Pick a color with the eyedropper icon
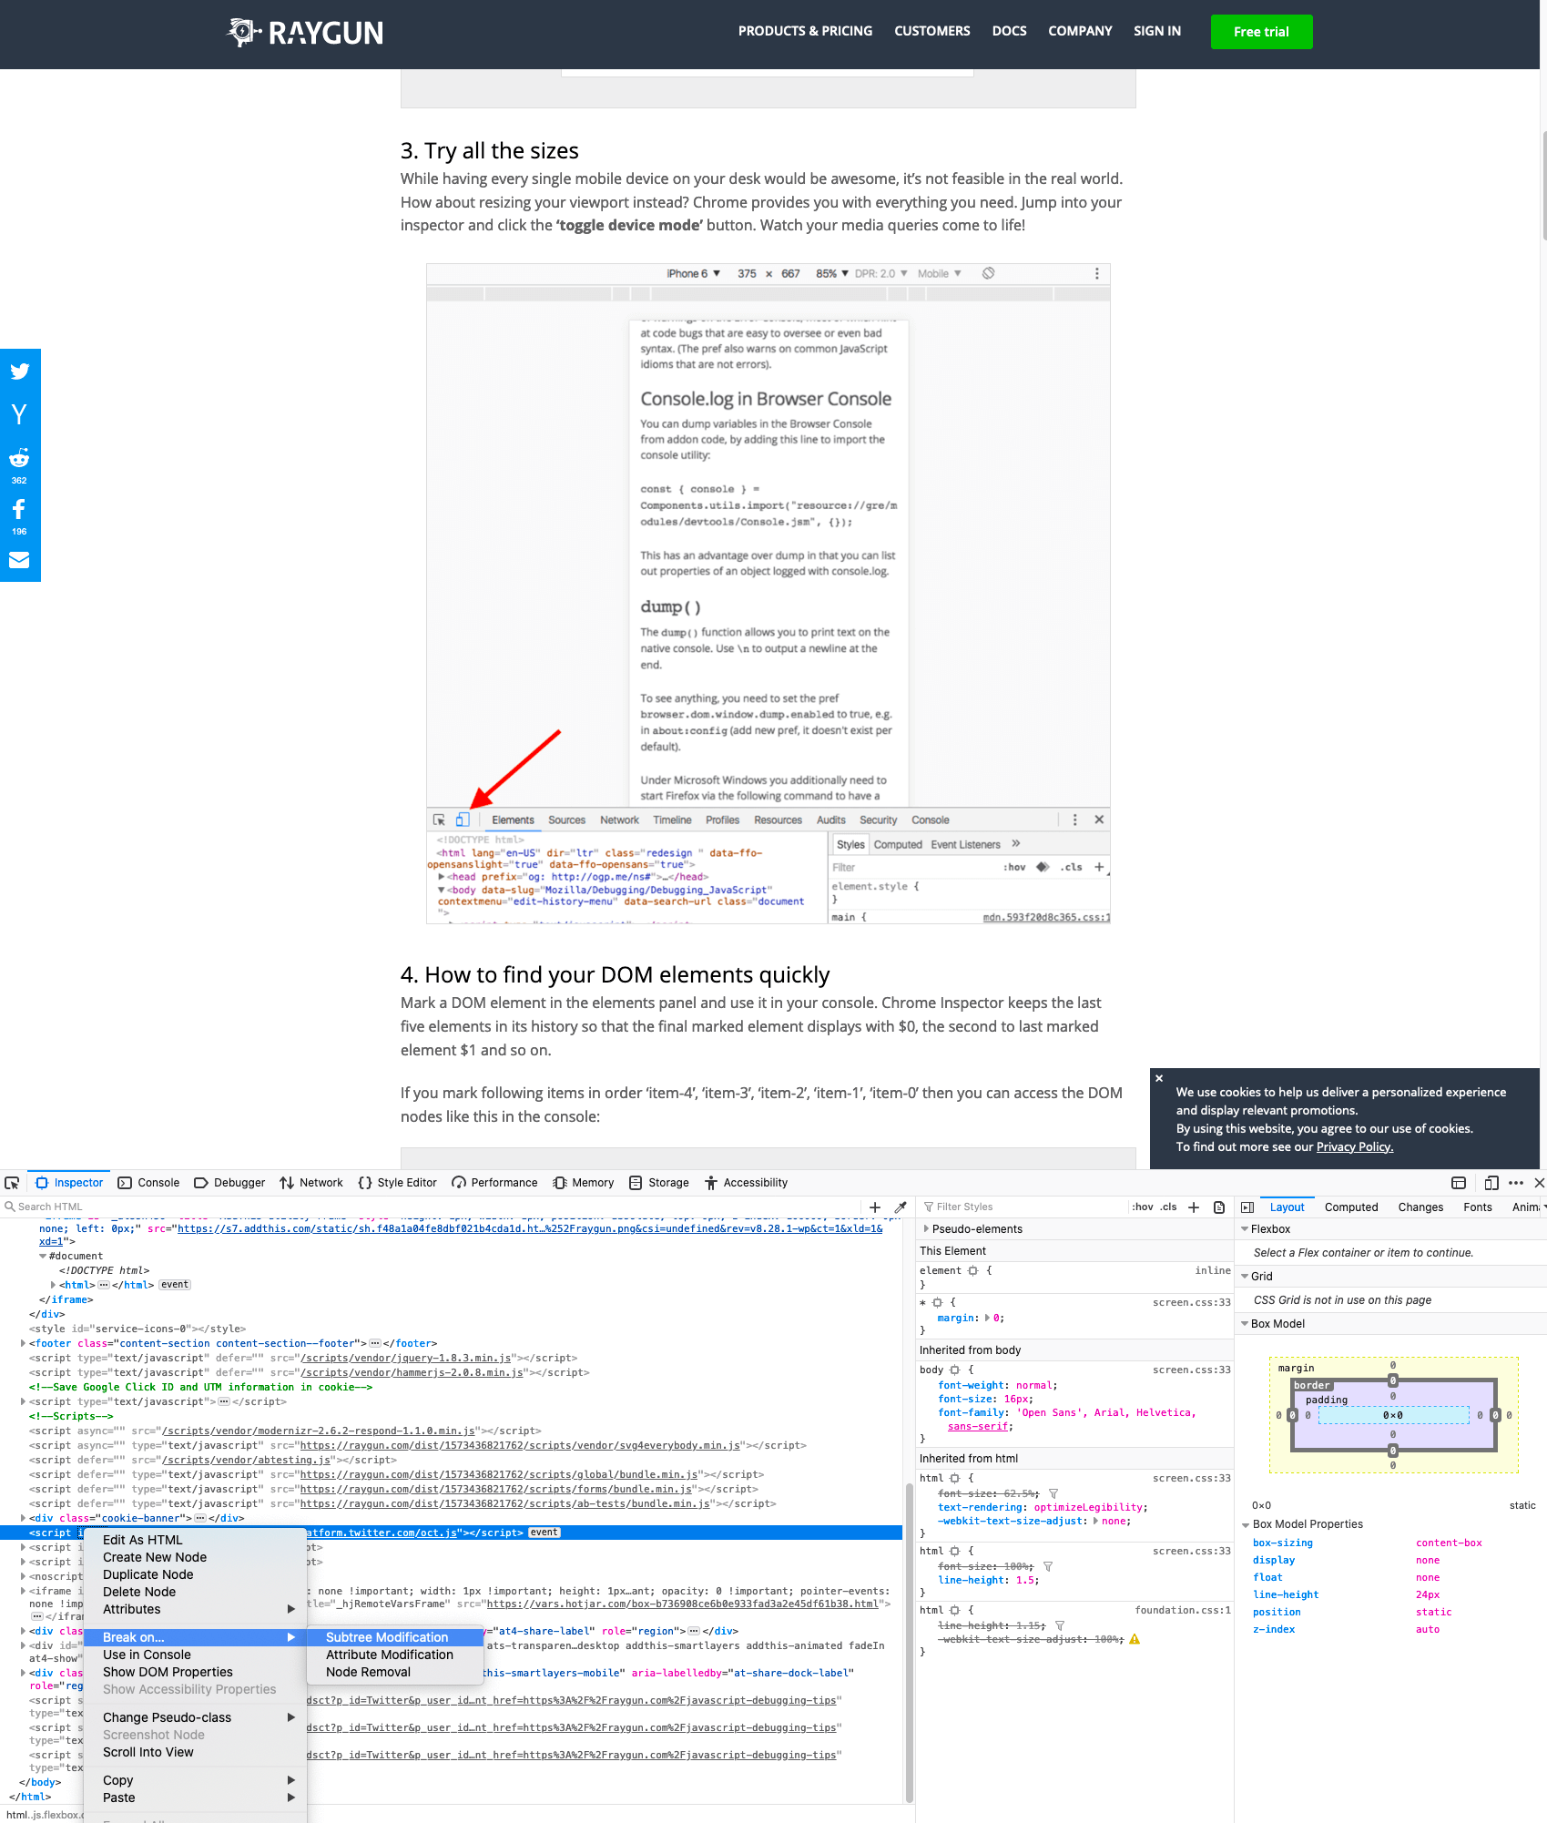Screen dimensions: 1547x1823 tap(901, 1207)
